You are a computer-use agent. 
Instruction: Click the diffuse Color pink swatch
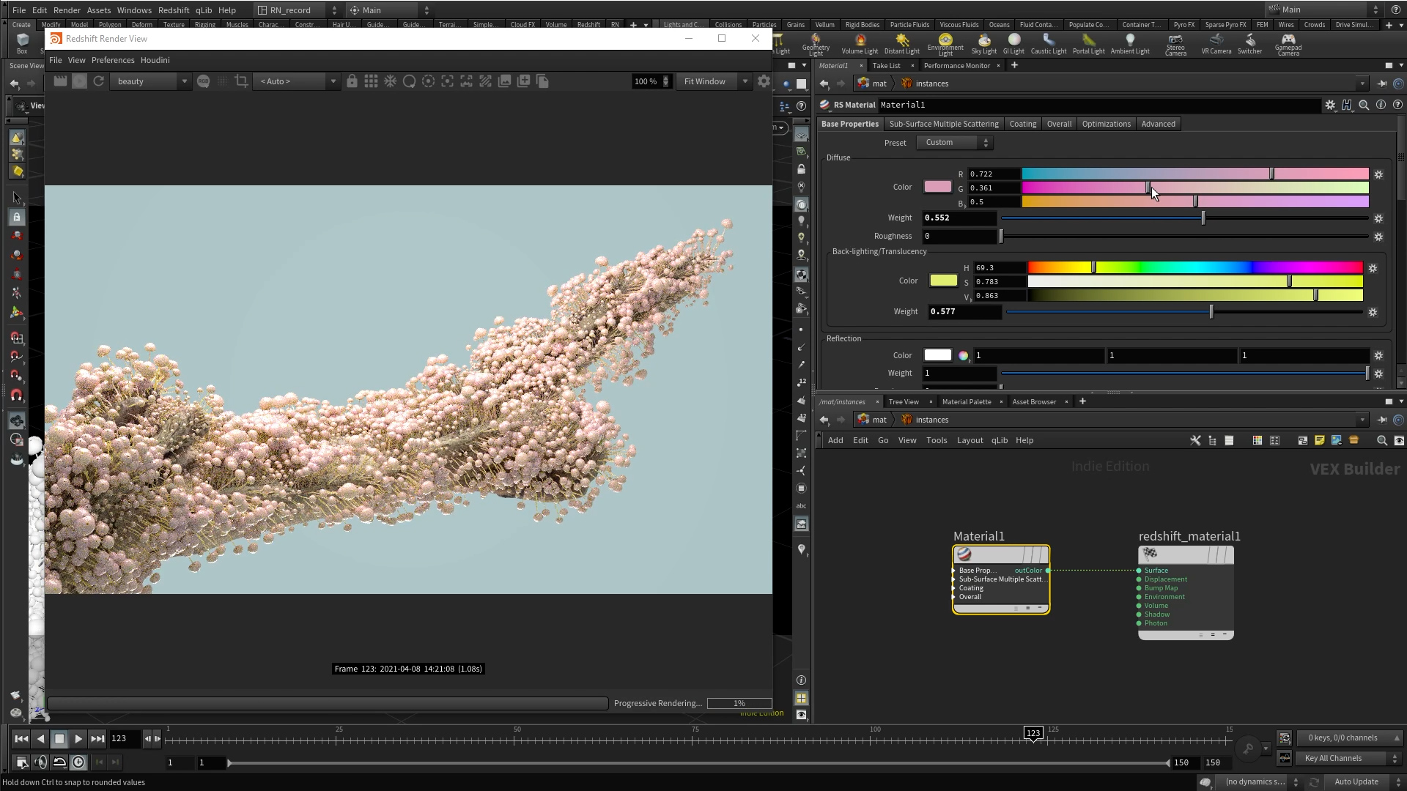(x=937, y=187)
